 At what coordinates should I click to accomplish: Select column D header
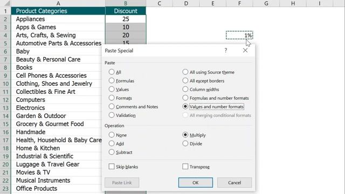click(186, 3)
